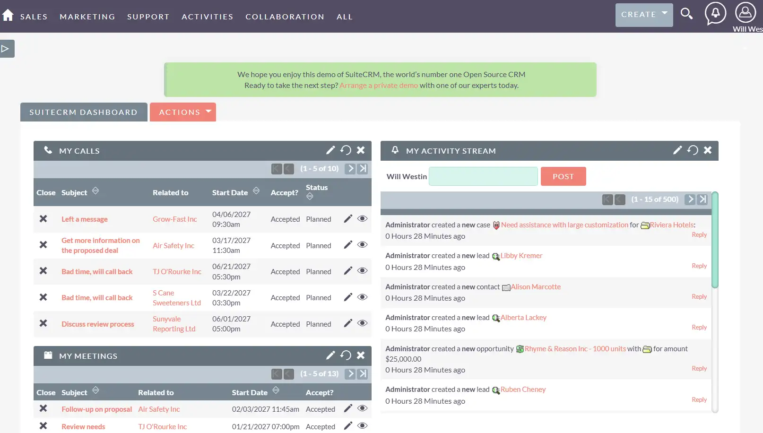View the S Cane Sweeteners call details
This screenshot has height=433, width=763.
pos(363,297)
